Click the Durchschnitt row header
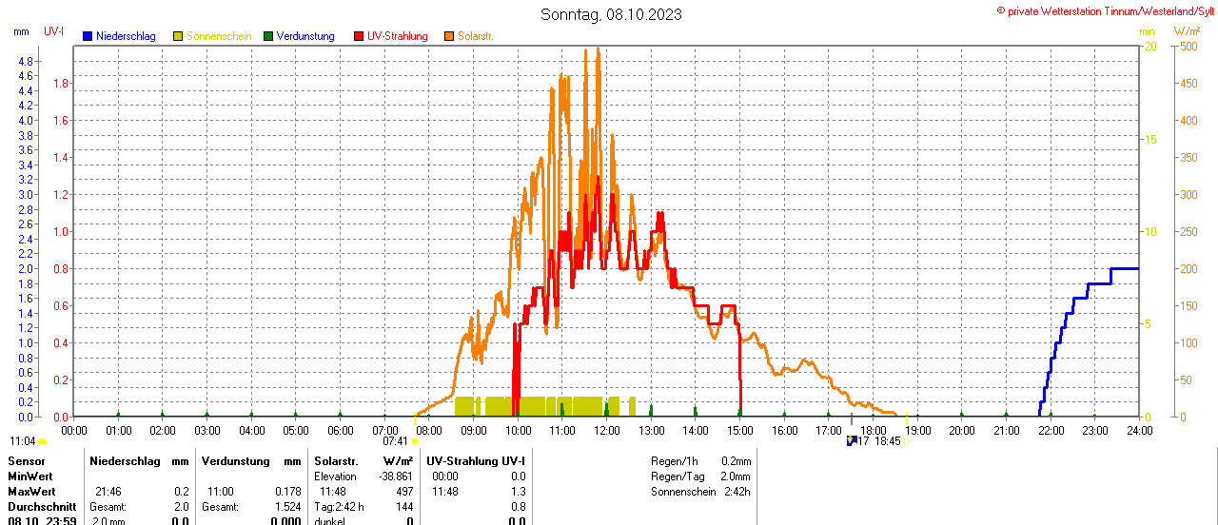The width and height of the screenshot is (1218, 525). click(x=41, y=507)
